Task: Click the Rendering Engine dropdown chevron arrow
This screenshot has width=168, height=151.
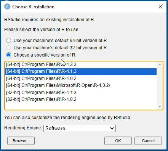Action: (112, 128)
